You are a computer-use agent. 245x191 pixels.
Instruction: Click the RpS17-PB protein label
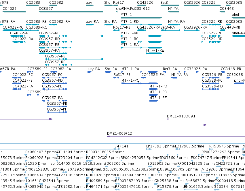tap(122, 75)
